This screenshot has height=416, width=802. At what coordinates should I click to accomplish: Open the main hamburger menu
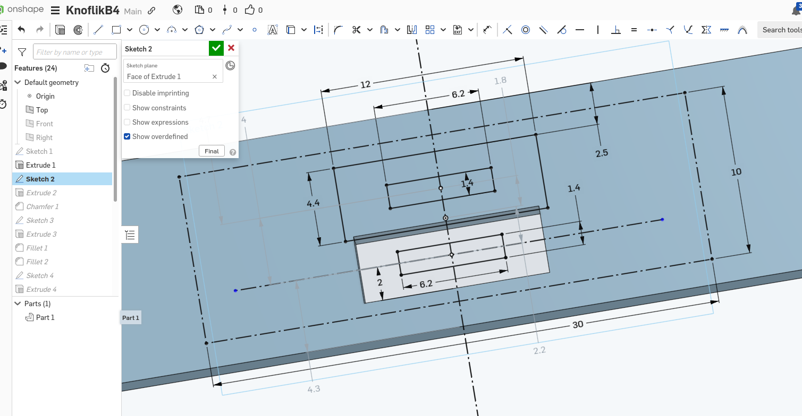pos(55,10)
